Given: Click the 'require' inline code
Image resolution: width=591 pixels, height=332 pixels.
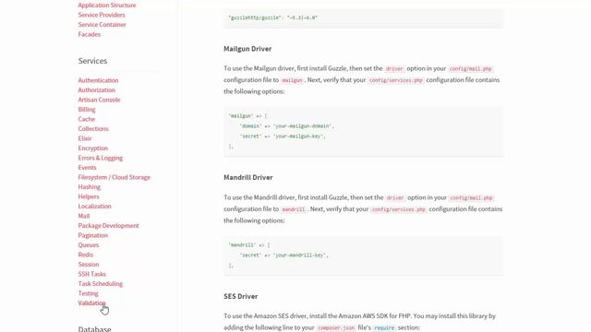Looking at the screenshot, I should pyautogui.click(x=384, y=328).
